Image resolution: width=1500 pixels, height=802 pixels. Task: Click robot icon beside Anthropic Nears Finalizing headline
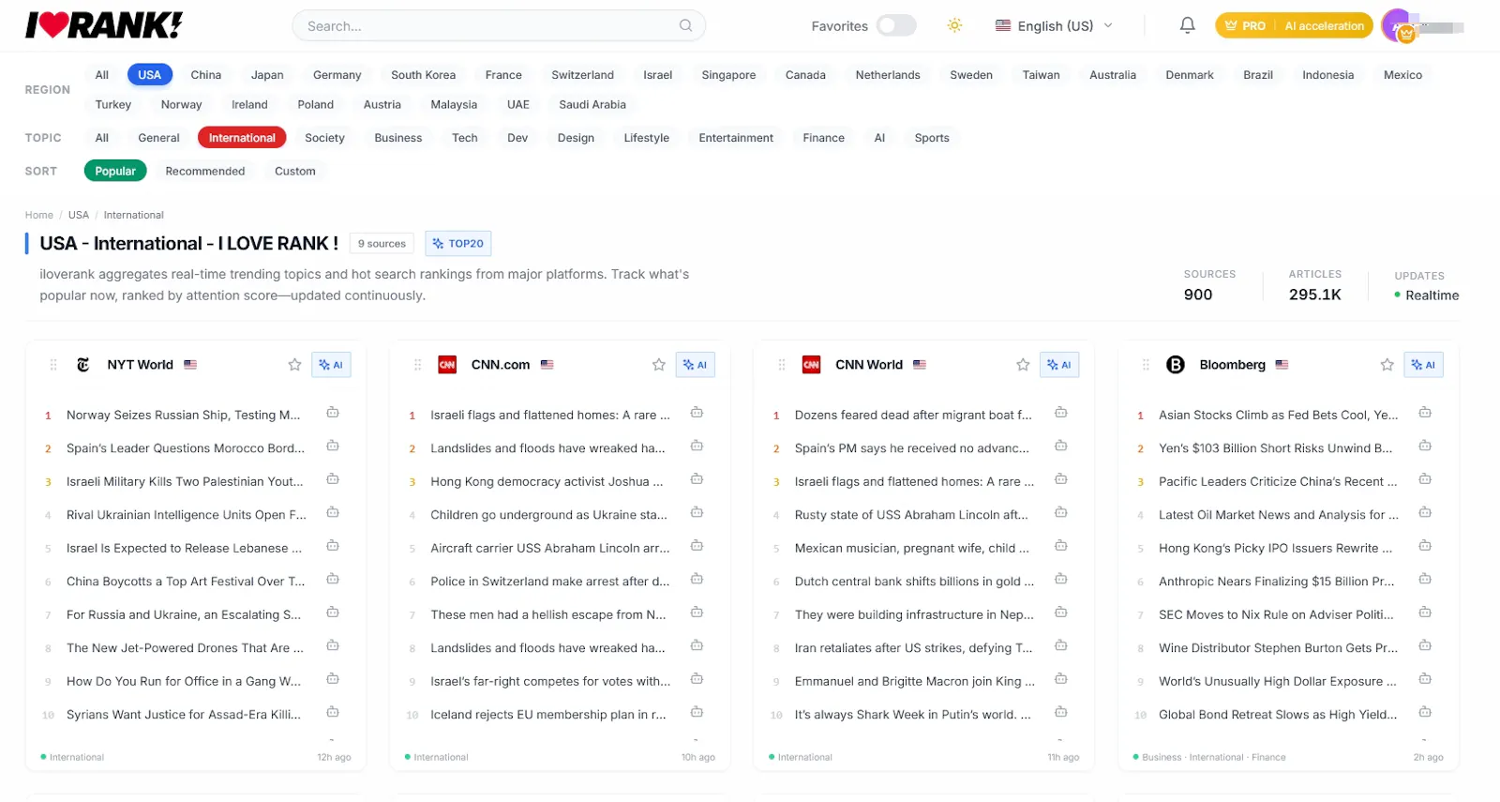[x=1425, y=580]
